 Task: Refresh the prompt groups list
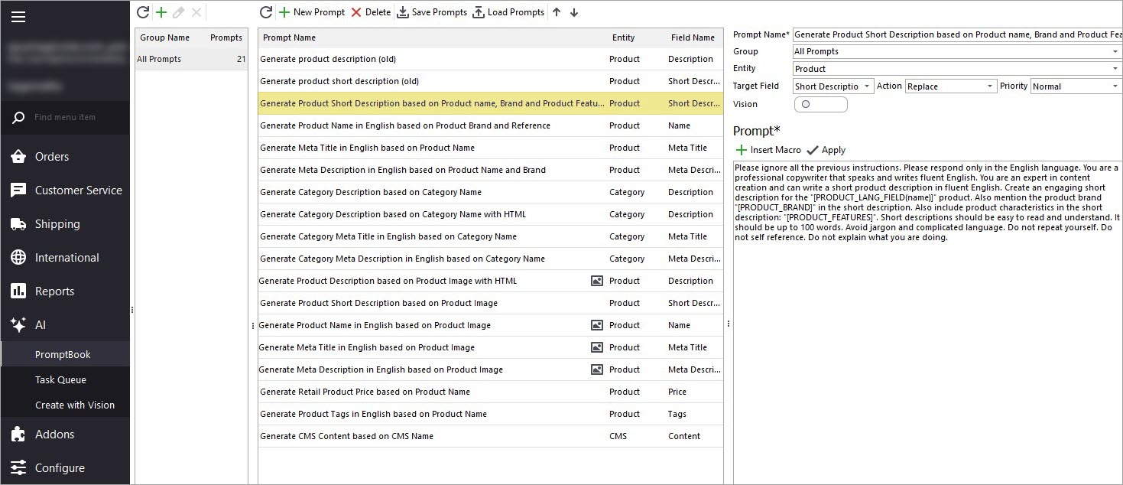143,12
